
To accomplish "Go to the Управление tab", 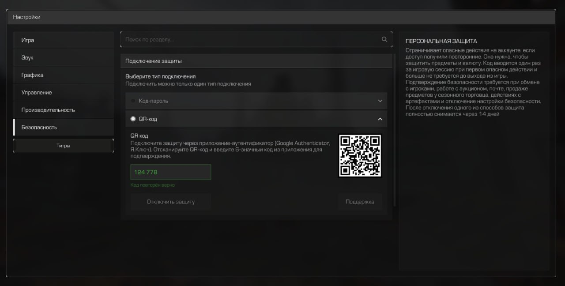I will pyautogui.click(x=64, y=92).
